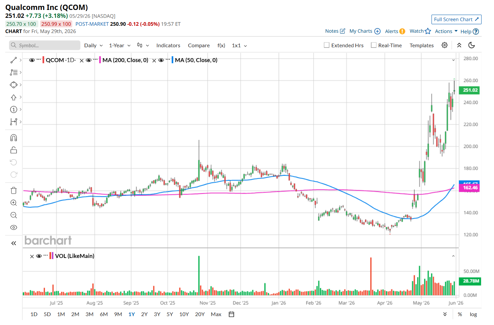
Task: Enable the Extended Hrs checkbox
Action: pyautogui.click(x=327, y=45)
